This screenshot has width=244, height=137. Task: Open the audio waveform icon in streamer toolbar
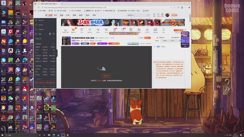(x=98, y=30)
